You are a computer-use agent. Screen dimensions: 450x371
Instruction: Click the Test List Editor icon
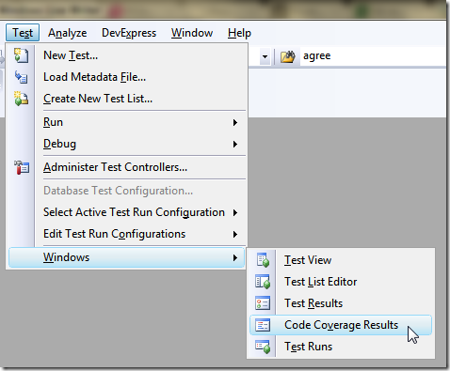263,282
